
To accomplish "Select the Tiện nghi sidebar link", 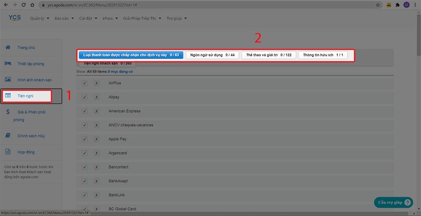I will click(26, 95).
